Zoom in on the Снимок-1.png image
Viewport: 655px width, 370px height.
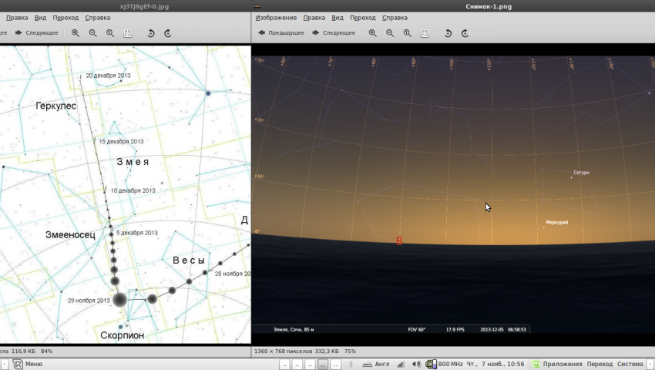point(373,33)
